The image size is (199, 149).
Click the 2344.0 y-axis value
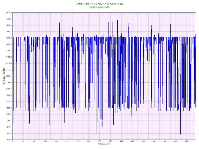click(9, 82)
